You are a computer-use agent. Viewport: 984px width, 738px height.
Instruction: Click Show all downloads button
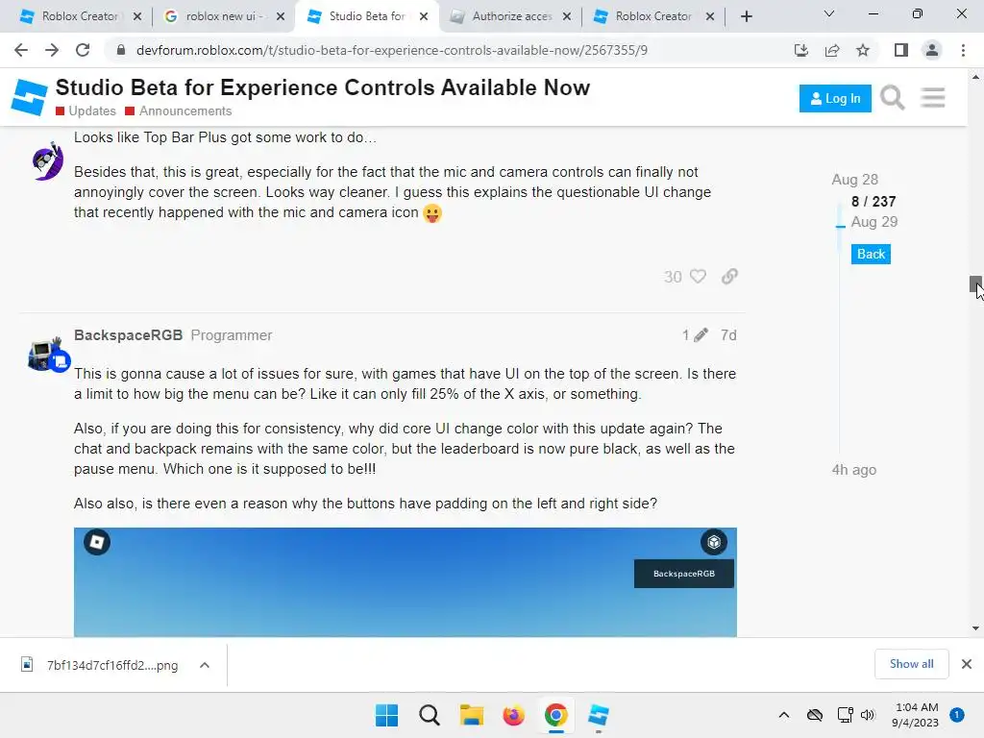point(911,664)
